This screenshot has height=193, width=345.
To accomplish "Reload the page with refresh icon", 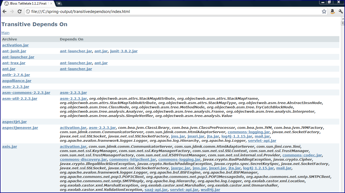I will tap(19, 11).
